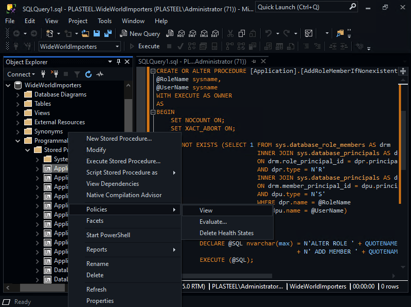Close the SQLQuery1.sql tab
This screenshot has height=307, width=411.
tap(263, 61)
